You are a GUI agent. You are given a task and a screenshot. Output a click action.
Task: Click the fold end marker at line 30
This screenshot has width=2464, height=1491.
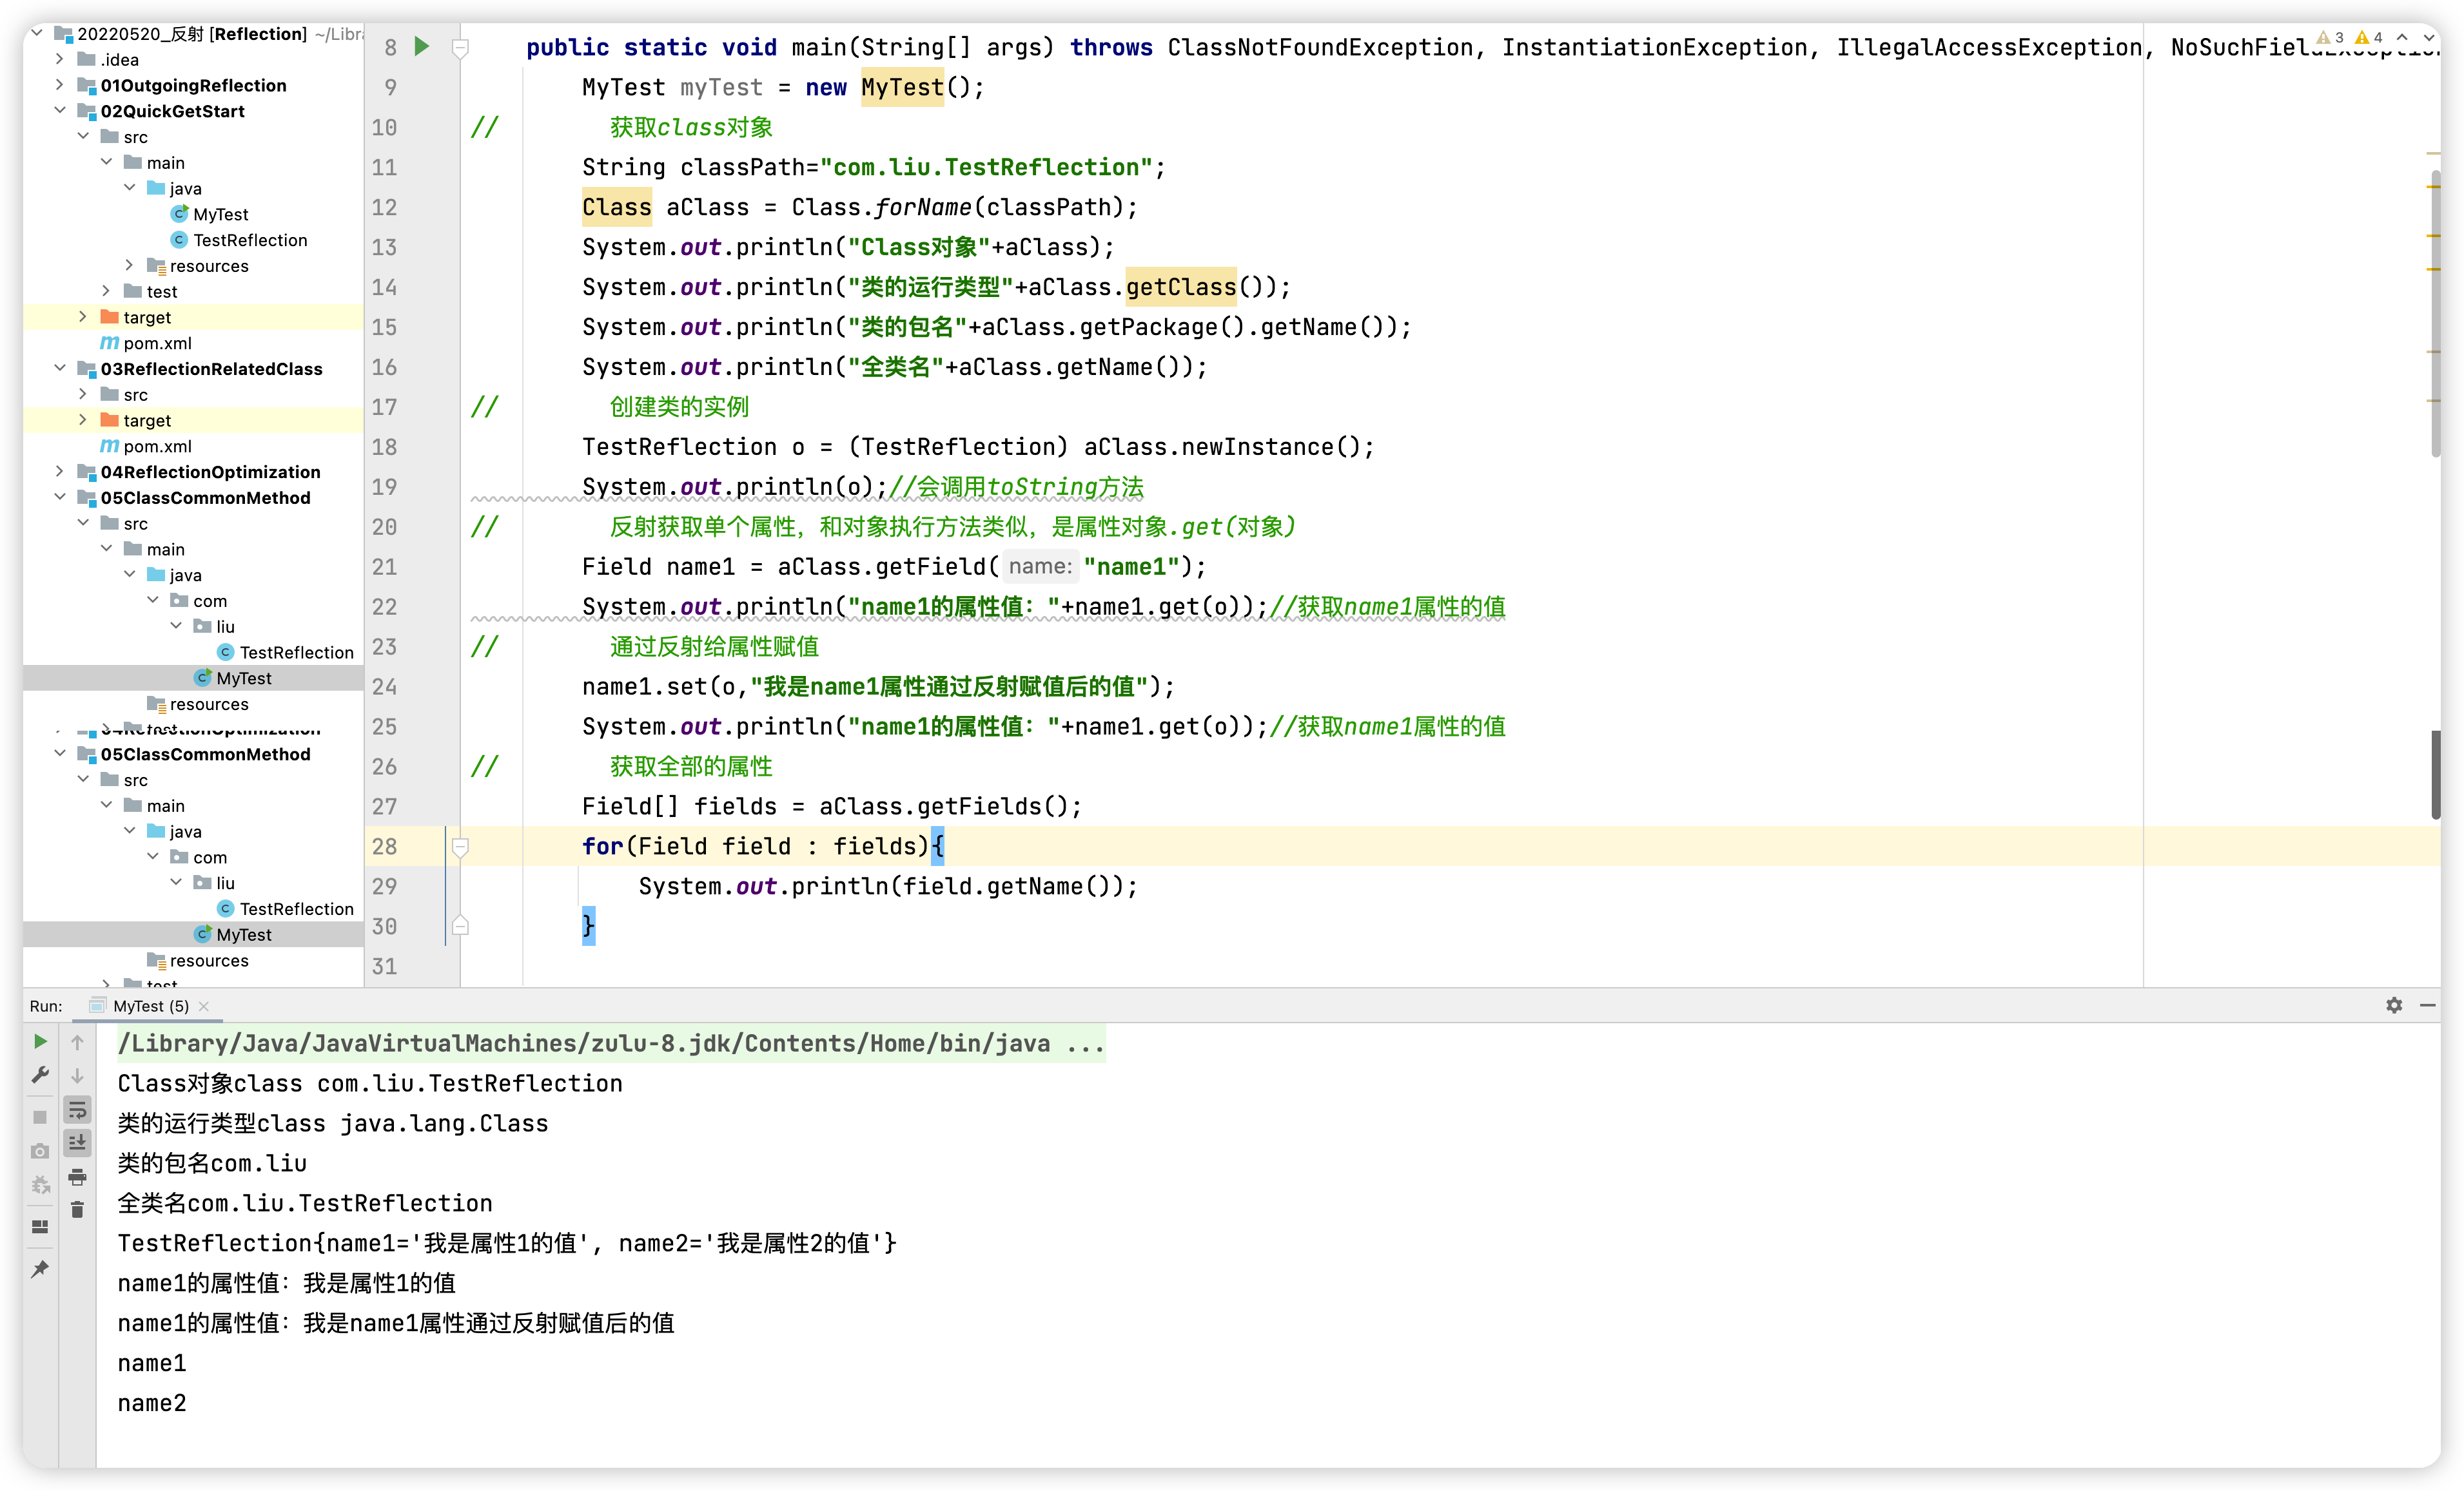[460, 925]
